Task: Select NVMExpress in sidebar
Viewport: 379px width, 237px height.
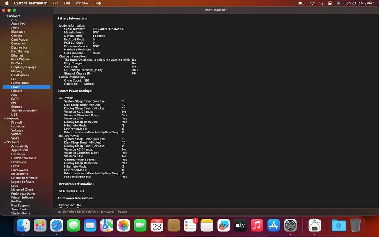Action: [x=20, y=75]
